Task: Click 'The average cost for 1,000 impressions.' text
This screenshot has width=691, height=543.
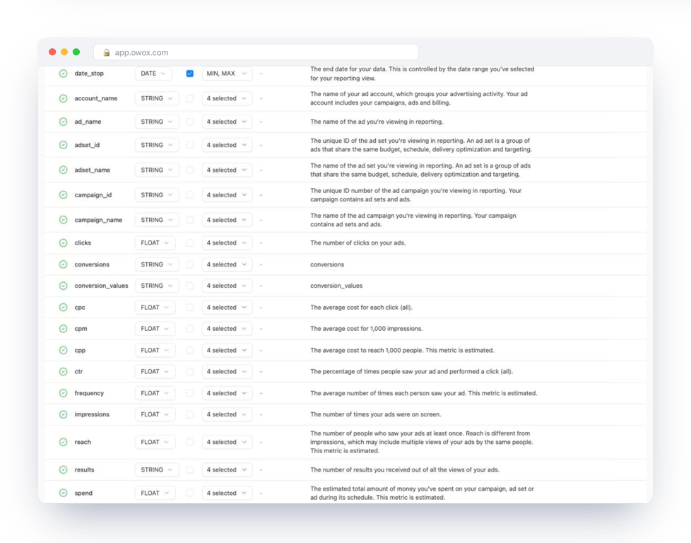Action: (x=366, y=329)
